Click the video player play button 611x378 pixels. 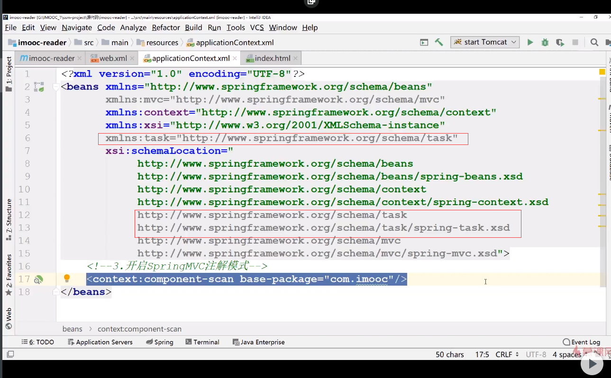(592, 364)
